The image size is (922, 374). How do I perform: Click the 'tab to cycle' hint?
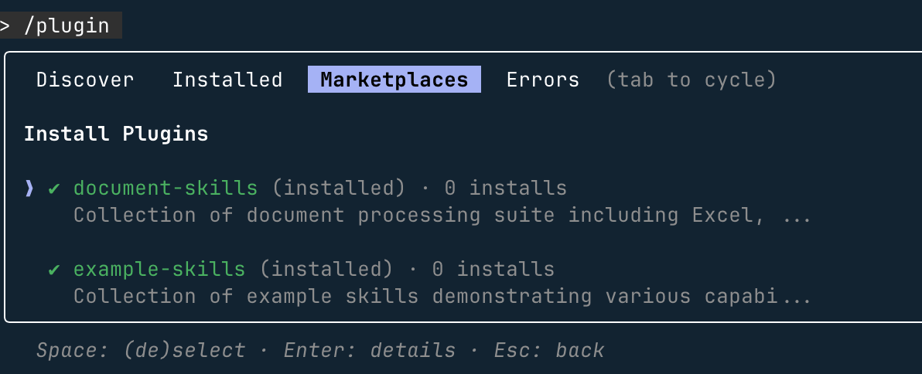tap(691, 80)
